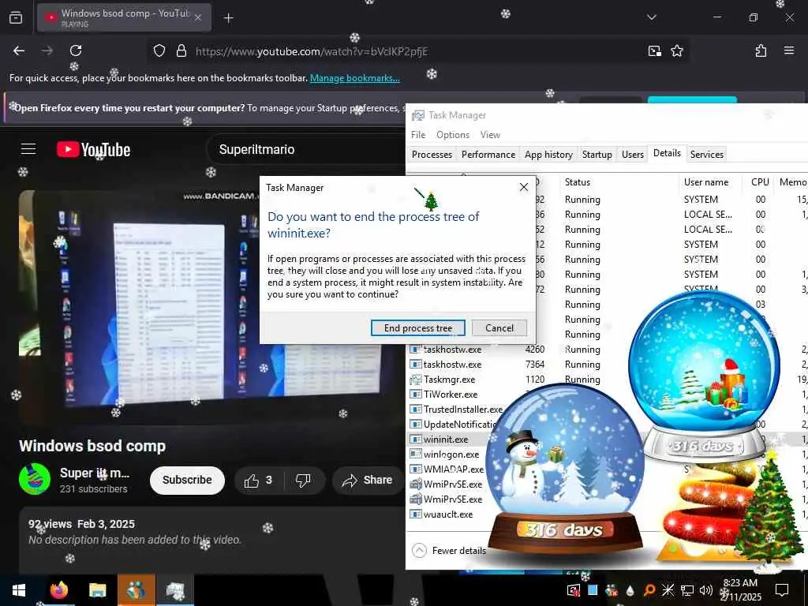Open Task Manager View menu
808x606 pixels.
(x=490, y=134)
